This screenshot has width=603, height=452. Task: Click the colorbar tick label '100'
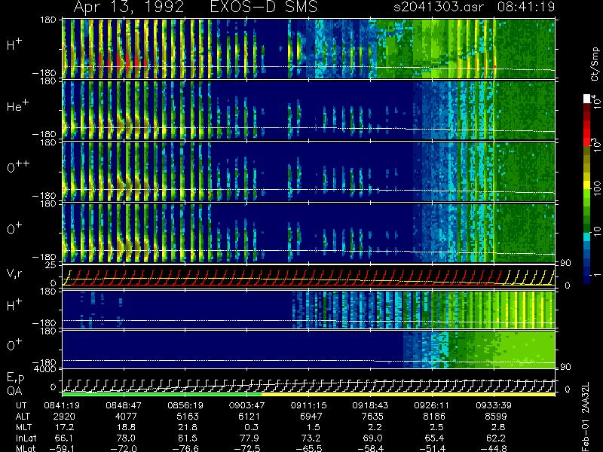click(x=597, y=189)
